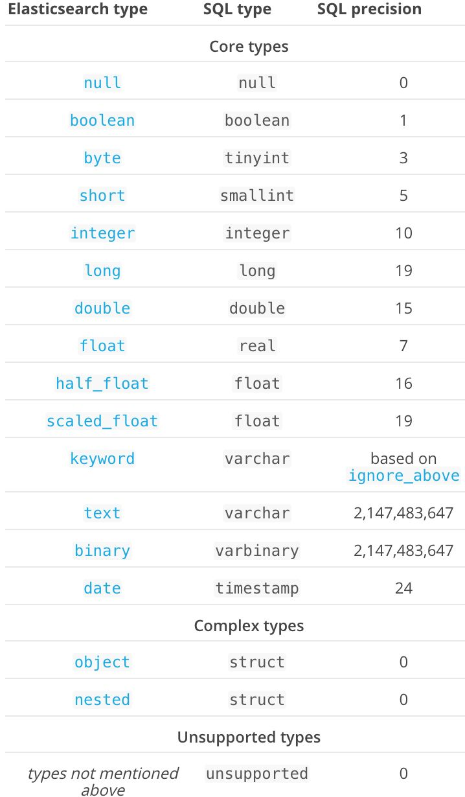Screen dimensions: 465x797
Task: Click the keyword type link
Action: point(102,459)
